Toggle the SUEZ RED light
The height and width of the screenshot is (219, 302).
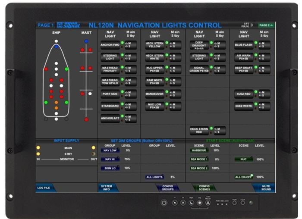[x=243, y=93]
